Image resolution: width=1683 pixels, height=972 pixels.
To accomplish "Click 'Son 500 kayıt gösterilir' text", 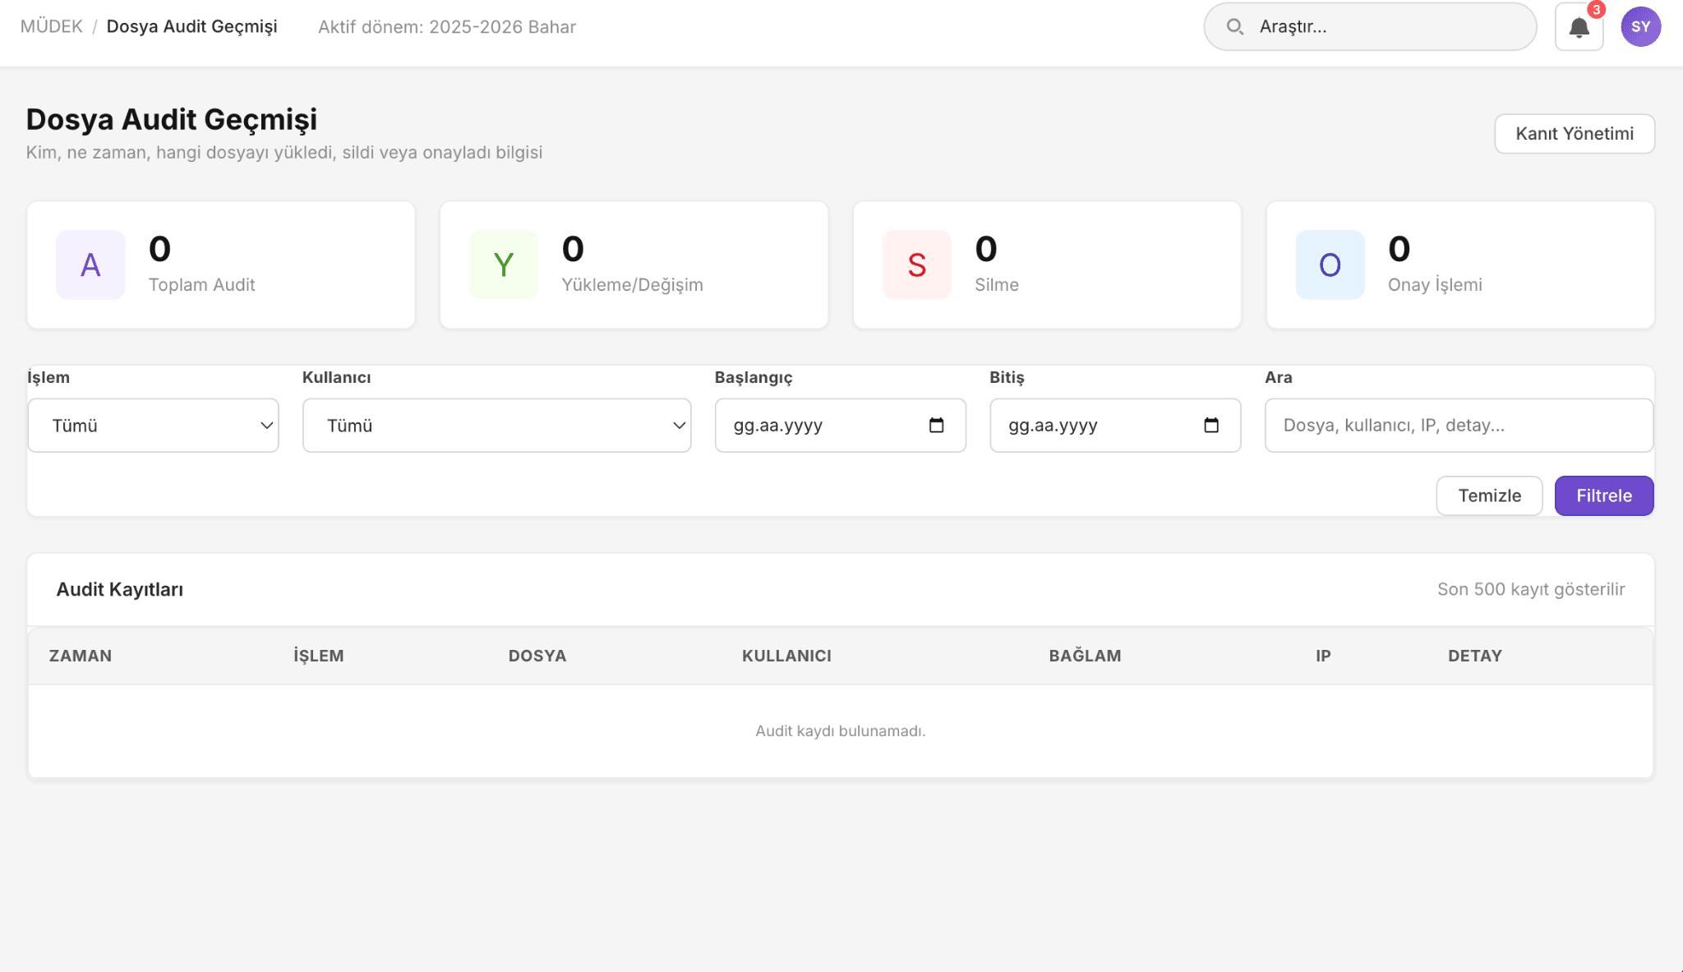I will (1531, 589).
